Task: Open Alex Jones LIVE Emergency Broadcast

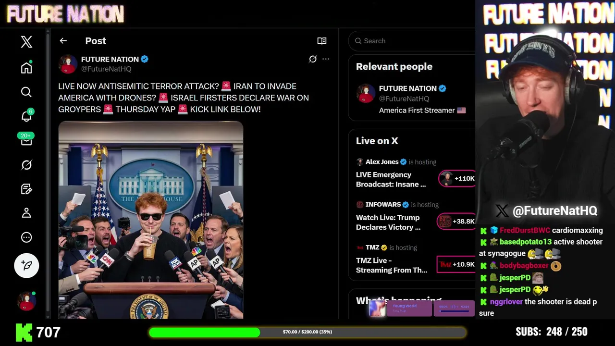Action: pyautogui.click(x=391, y=179)
